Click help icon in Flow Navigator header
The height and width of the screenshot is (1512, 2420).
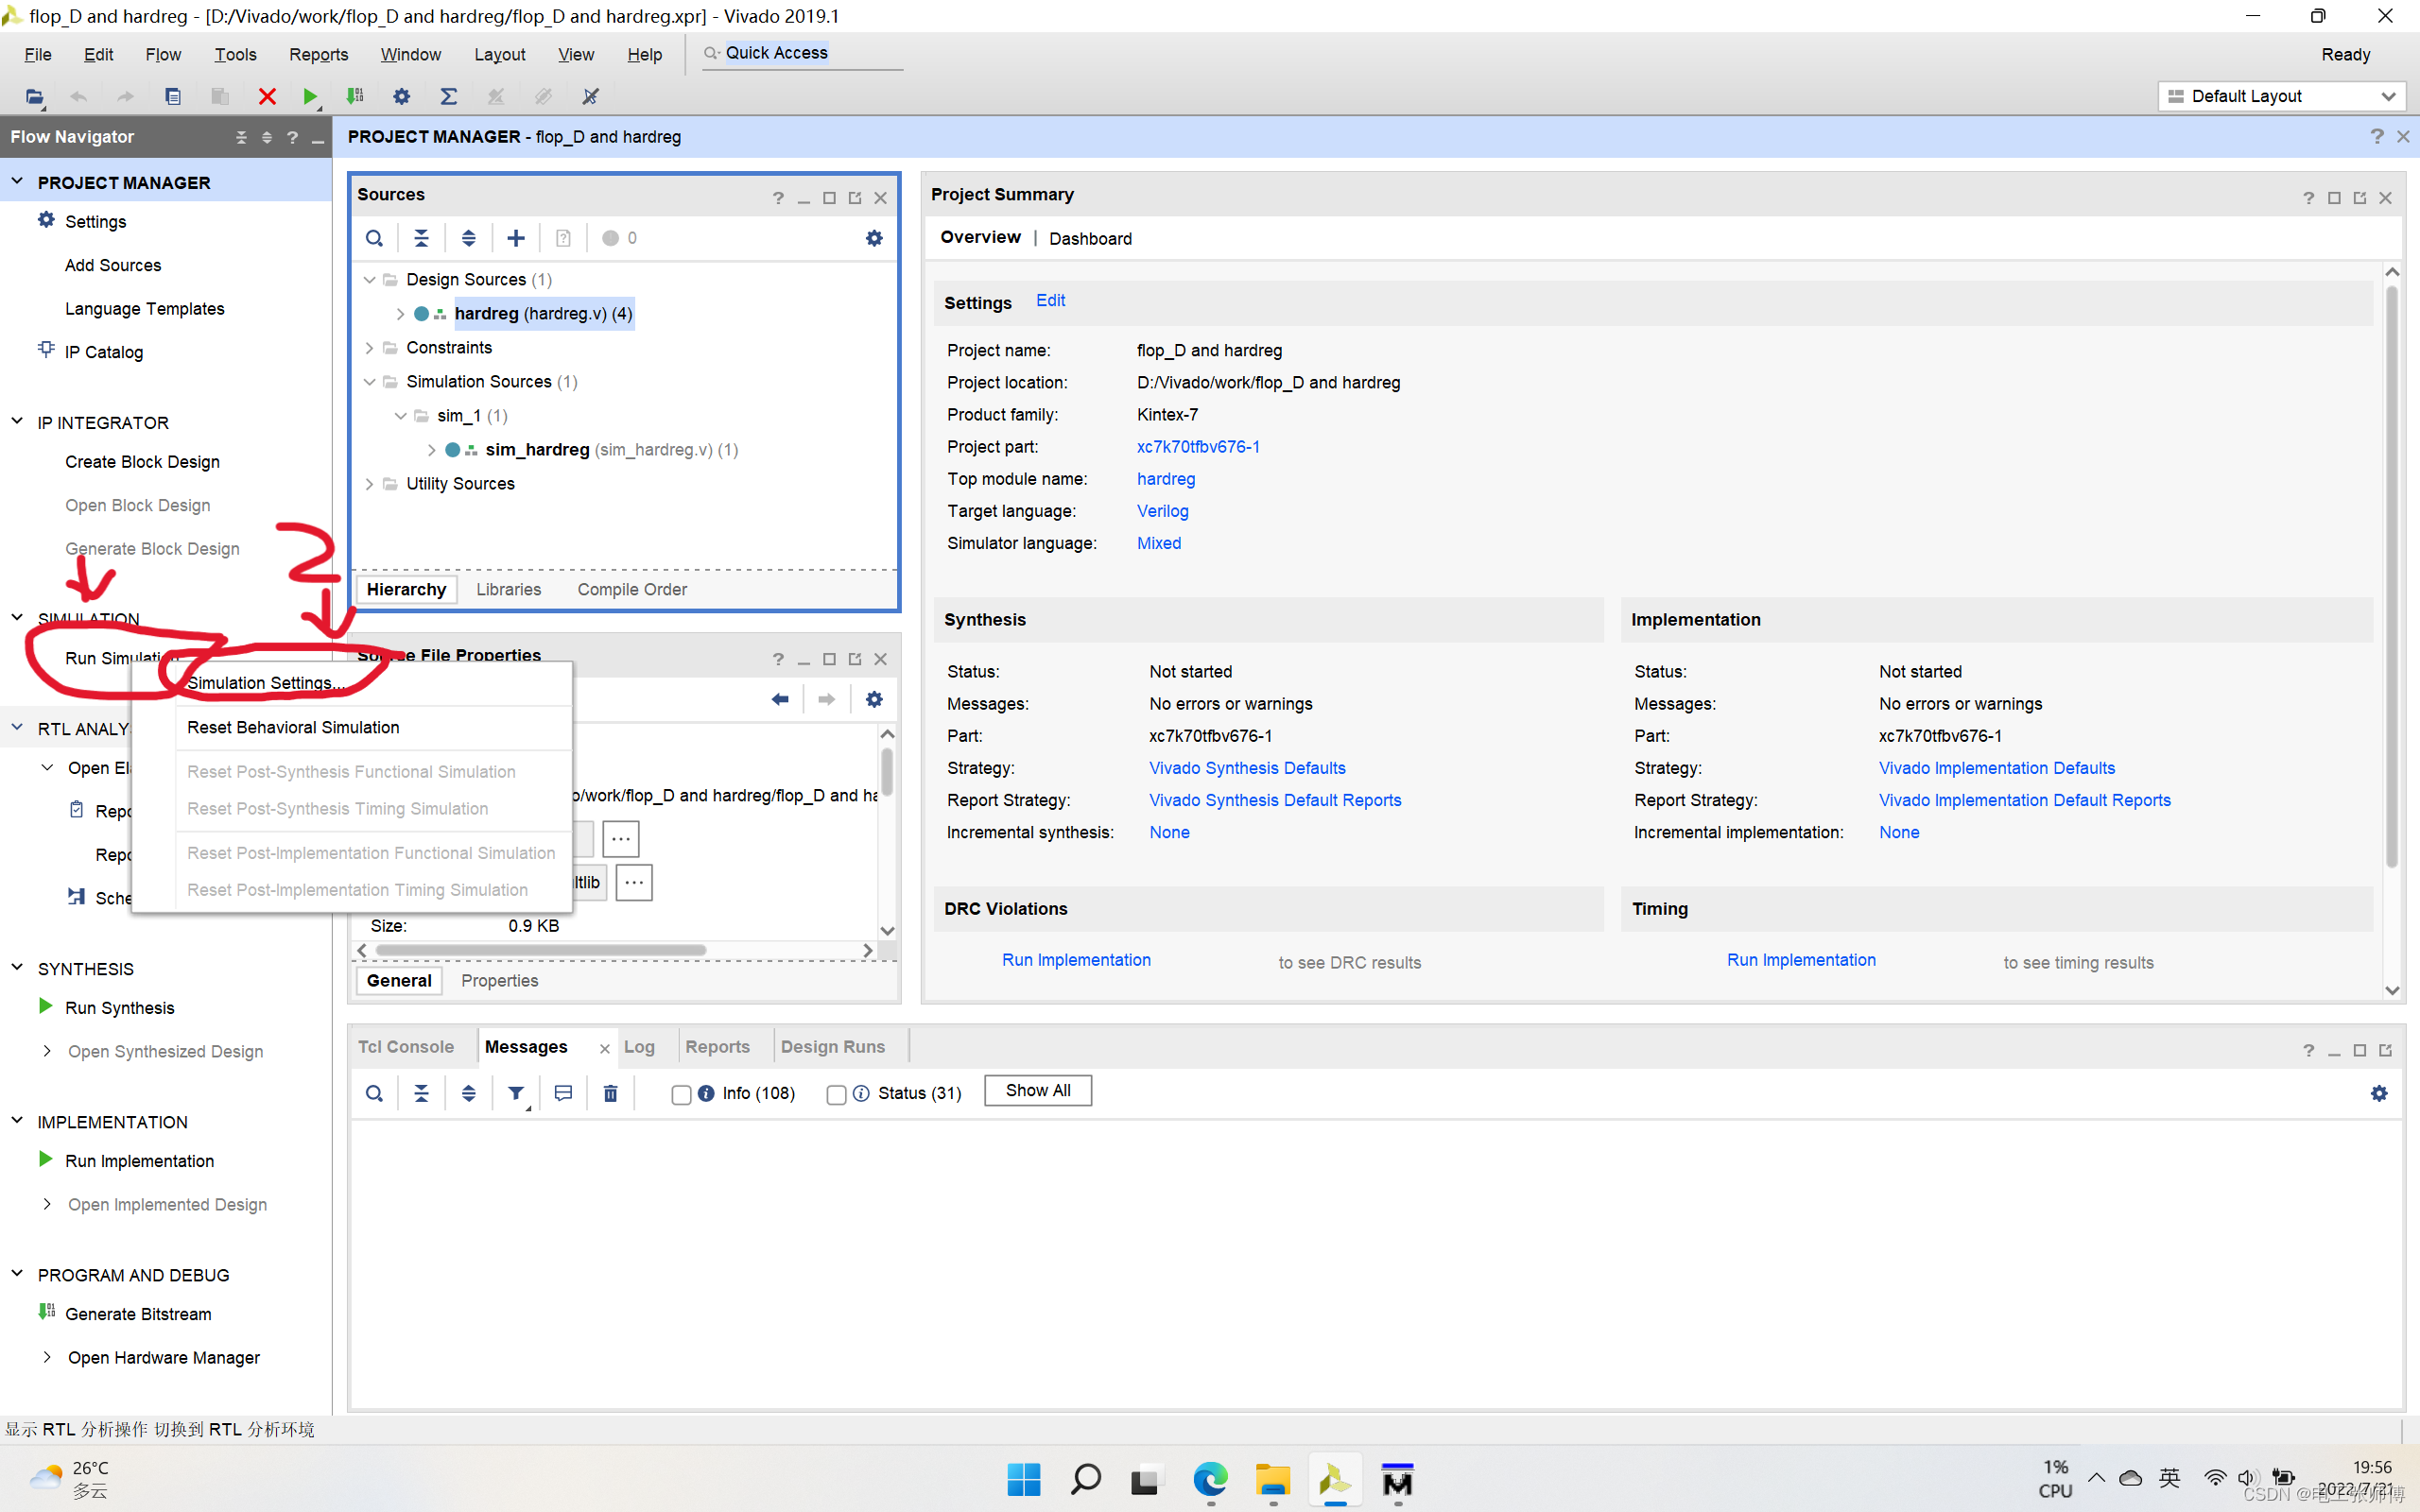tap(292, 138)
